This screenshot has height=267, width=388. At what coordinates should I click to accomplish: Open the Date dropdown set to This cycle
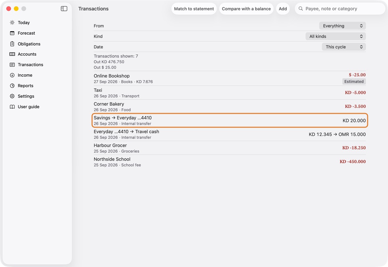click(344, 47)
